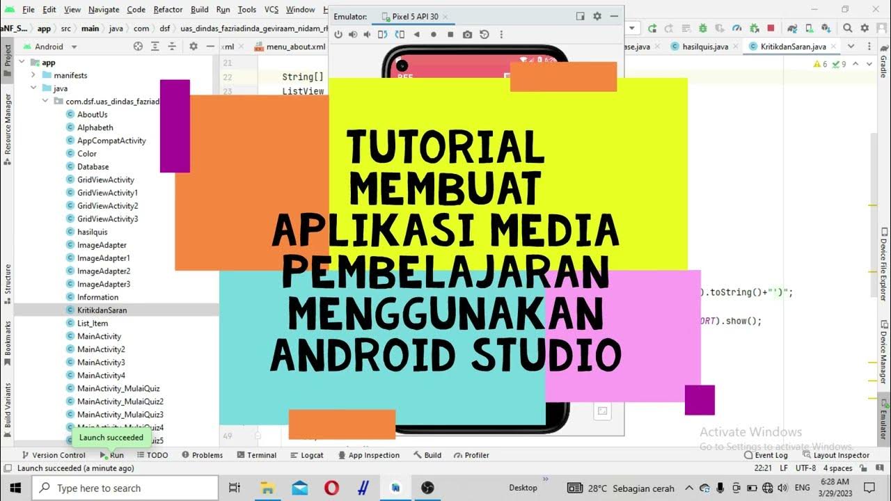Image resolution: width=891 pixels, height=501 pixels.
Task: Open Event Log button
Action: (766, 455)
